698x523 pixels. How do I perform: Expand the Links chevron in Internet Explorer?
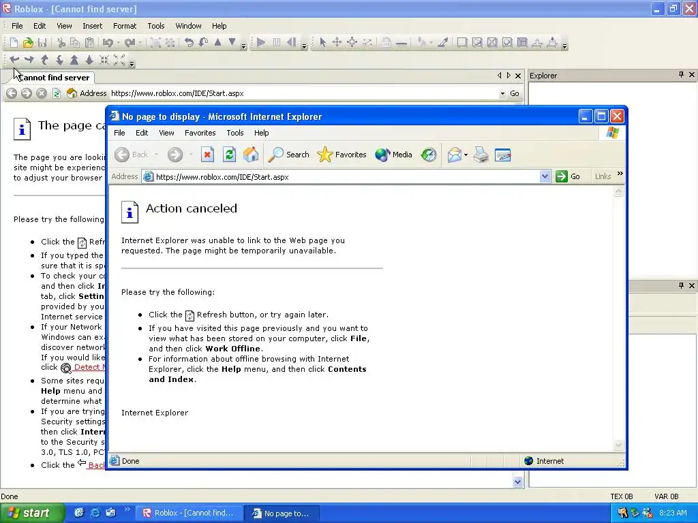tap(620, 174)
